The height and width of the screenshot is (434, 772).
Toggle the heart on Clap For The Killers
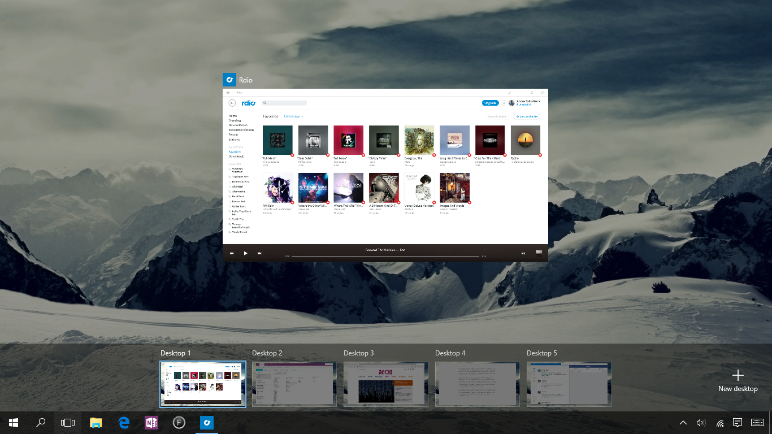505,155
